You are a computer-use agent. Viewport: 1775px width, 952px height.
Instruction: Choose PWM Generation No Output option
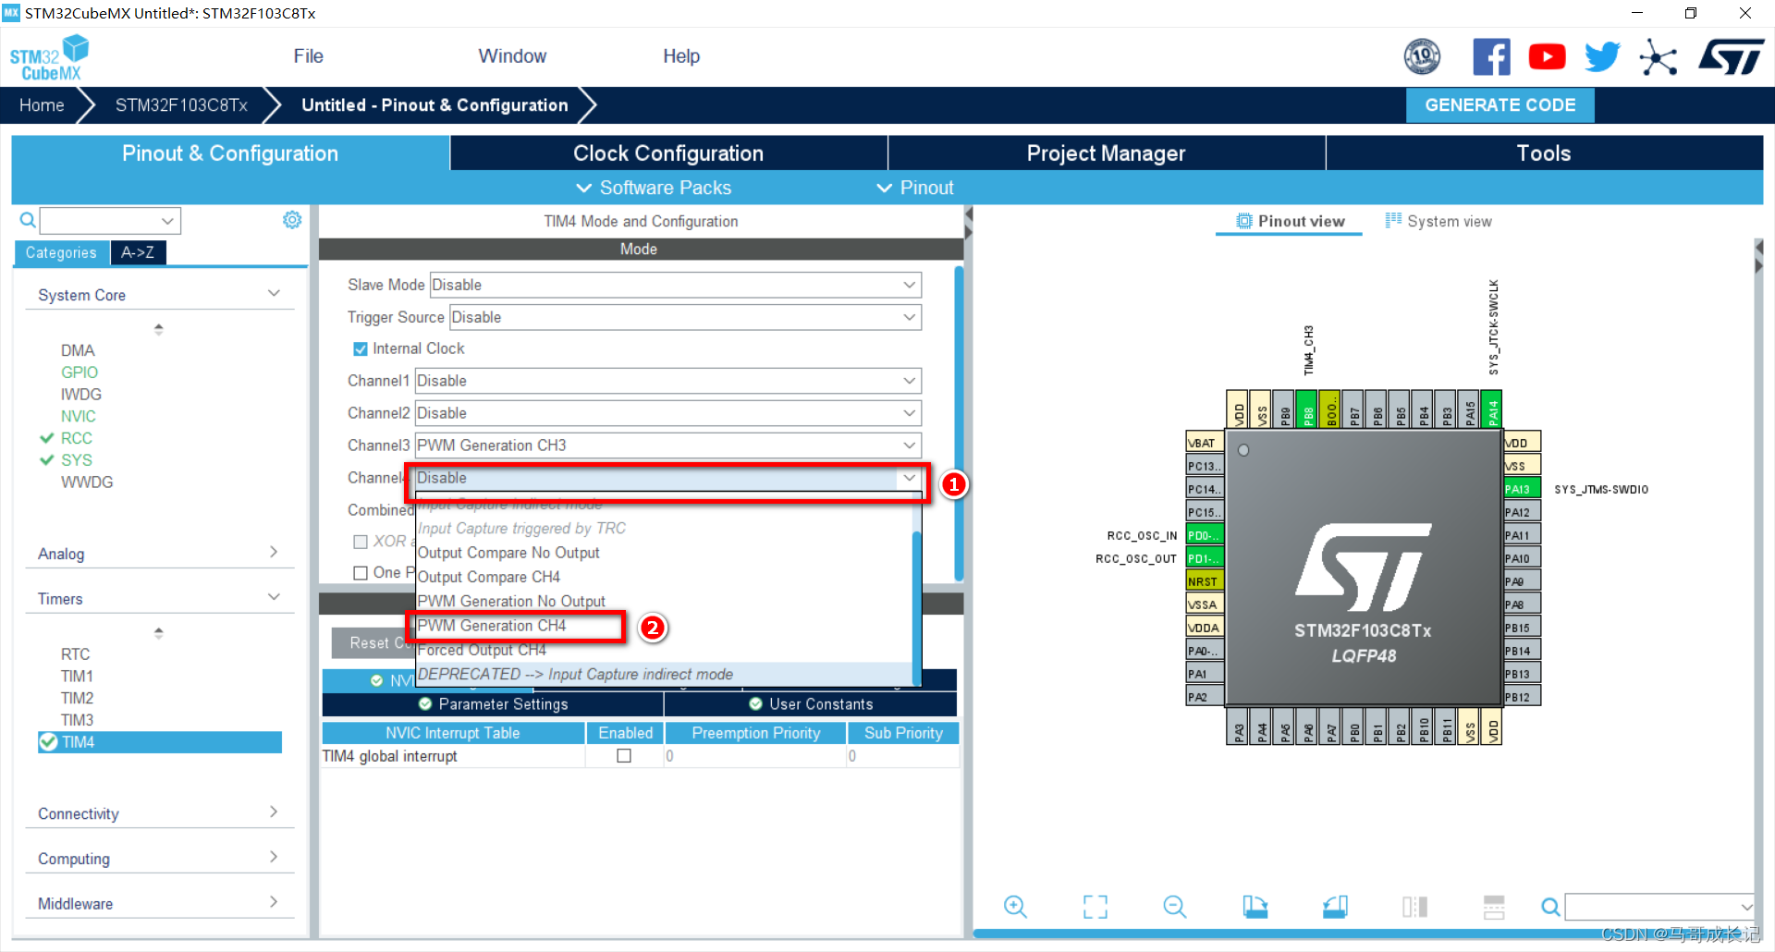point(663,601)
